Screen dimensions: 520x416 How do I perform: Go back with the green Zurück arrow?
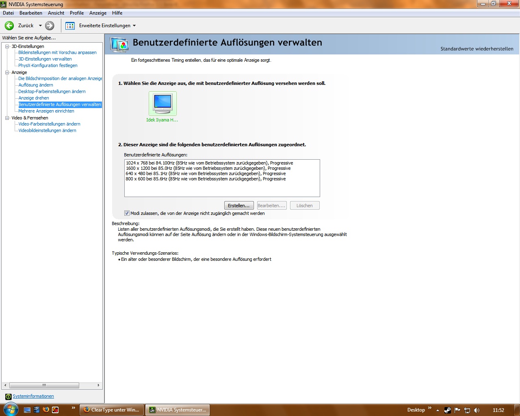point(9,26)
